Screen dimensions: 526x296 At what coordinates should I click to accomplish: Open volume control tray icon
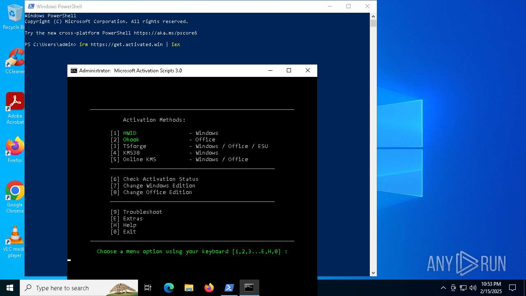[473, 288]
